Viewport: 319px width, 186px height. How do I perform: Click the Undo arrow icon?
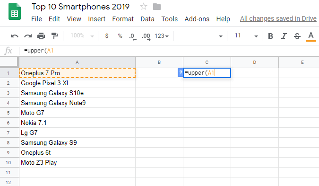tap(15, 36)
